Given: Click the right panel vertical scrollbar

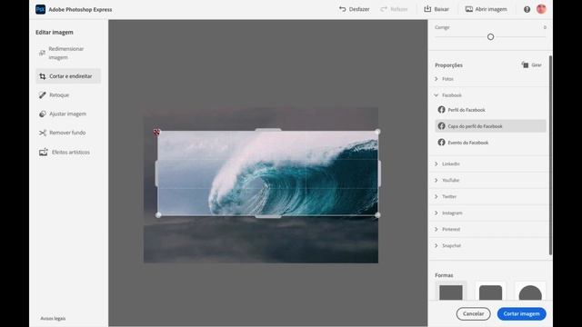Looking at the screenshot, I should 550,155.
